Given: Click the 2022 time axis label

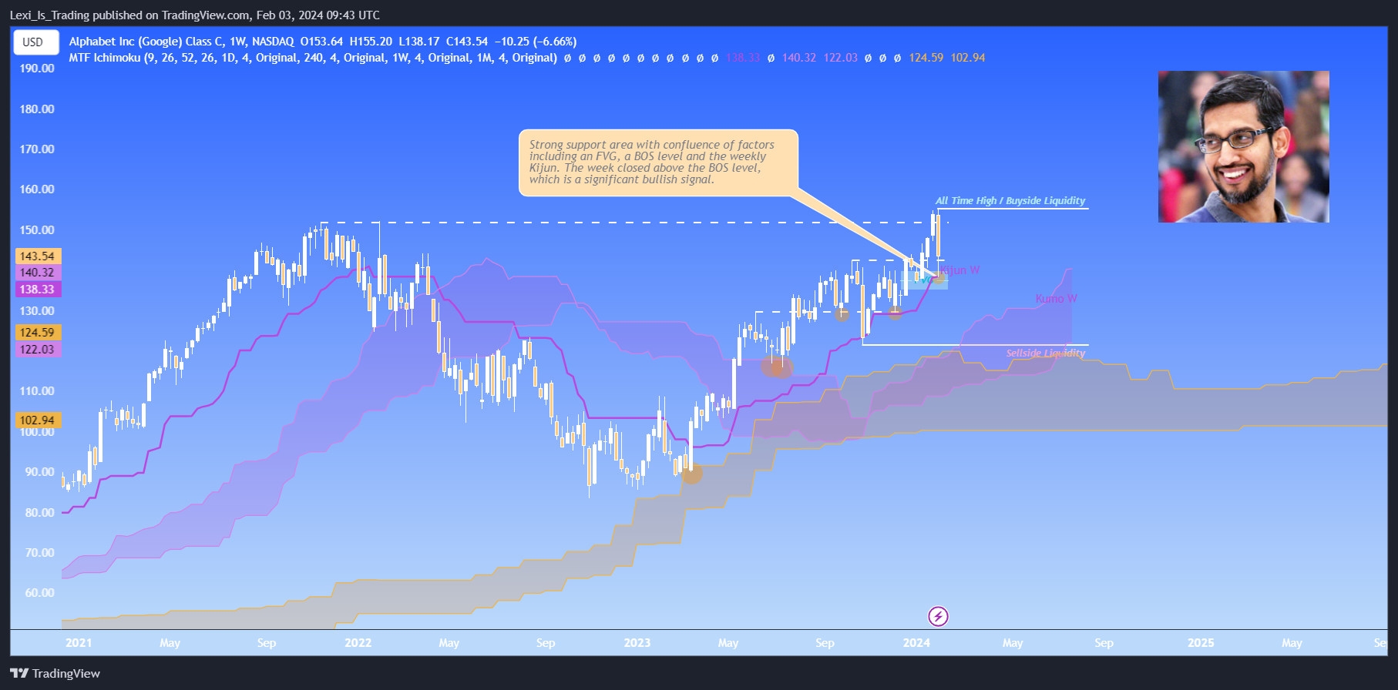Looking at the screenshot, I should [x=358, y=643].
